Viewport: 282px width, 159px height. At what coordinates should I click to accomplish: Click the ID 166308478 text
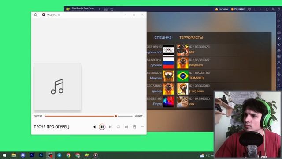point(200,47)
